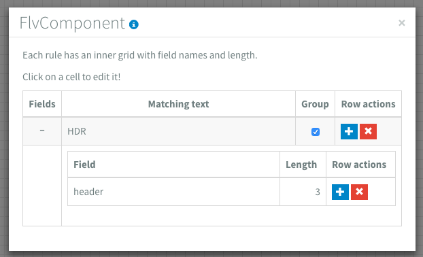Click the Matching text column header
423x257 pixels.
point(178,104)
